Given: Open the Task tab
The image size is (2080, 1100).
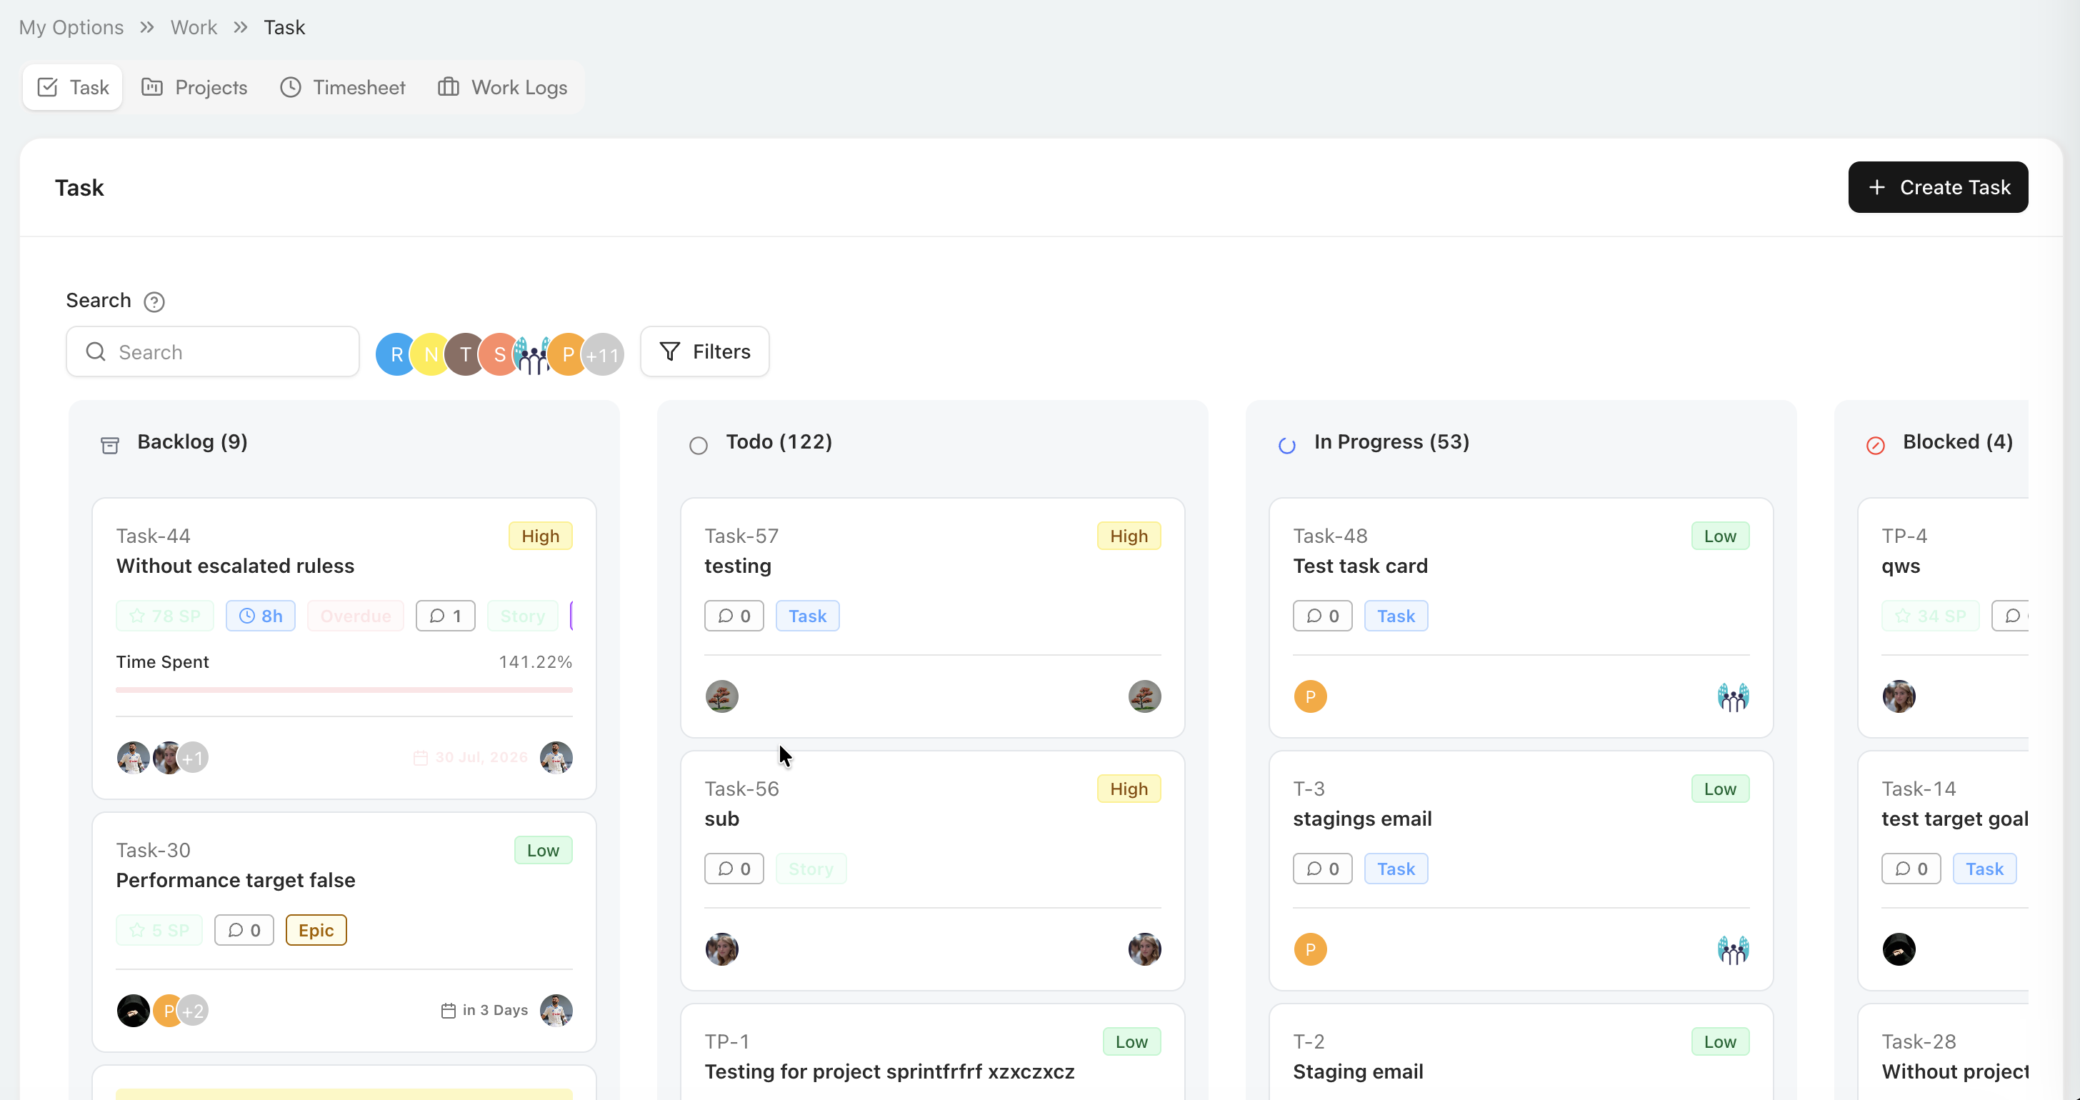Looking at the screenshot, I should (73, 87).
